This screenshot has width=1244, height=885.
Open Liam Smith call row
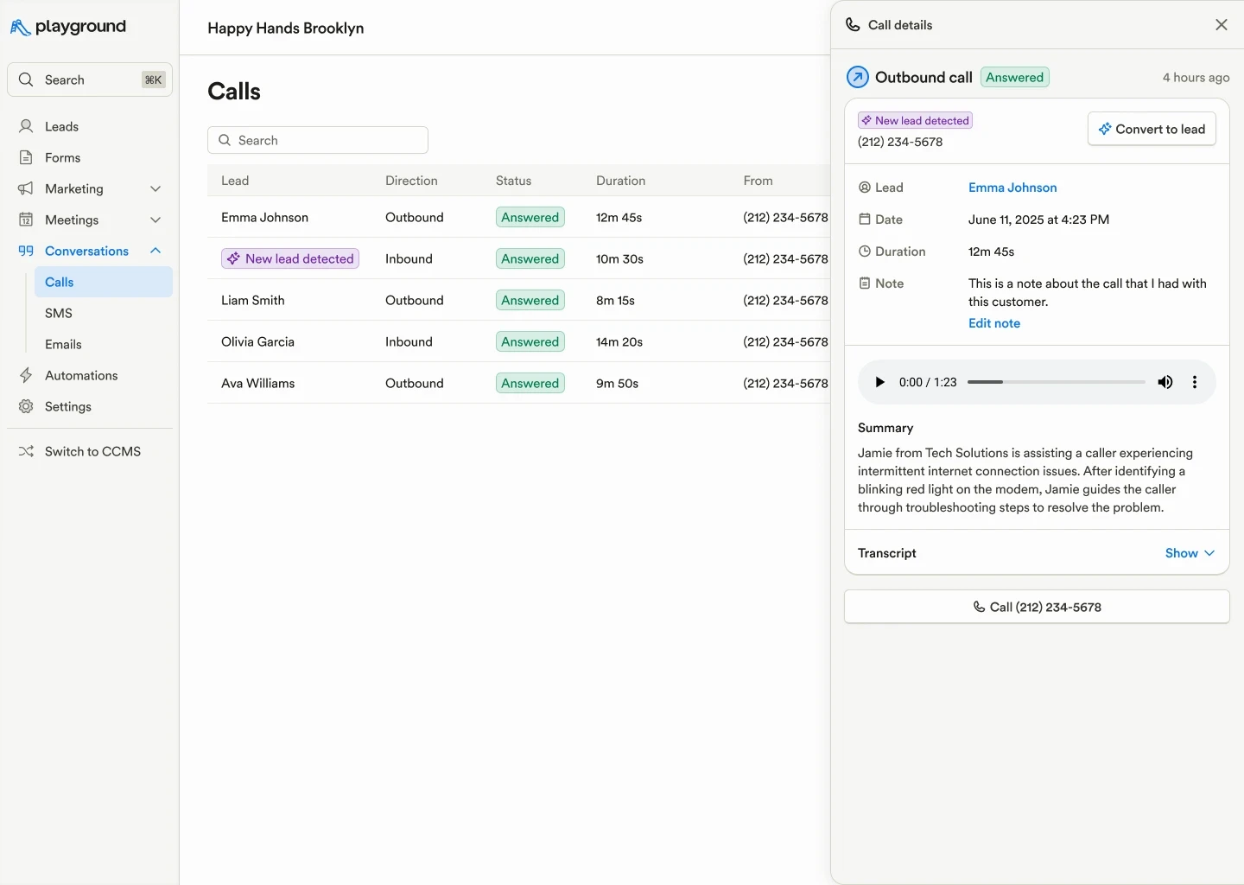click(x=518, y=300)
